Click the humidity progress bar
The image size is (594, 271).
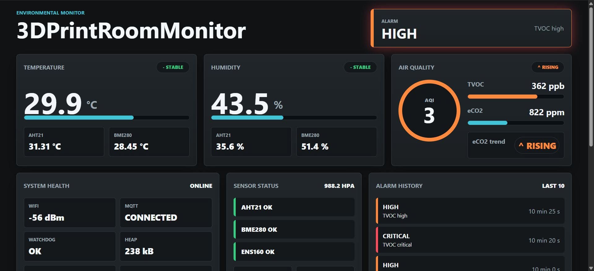point(294,118)
